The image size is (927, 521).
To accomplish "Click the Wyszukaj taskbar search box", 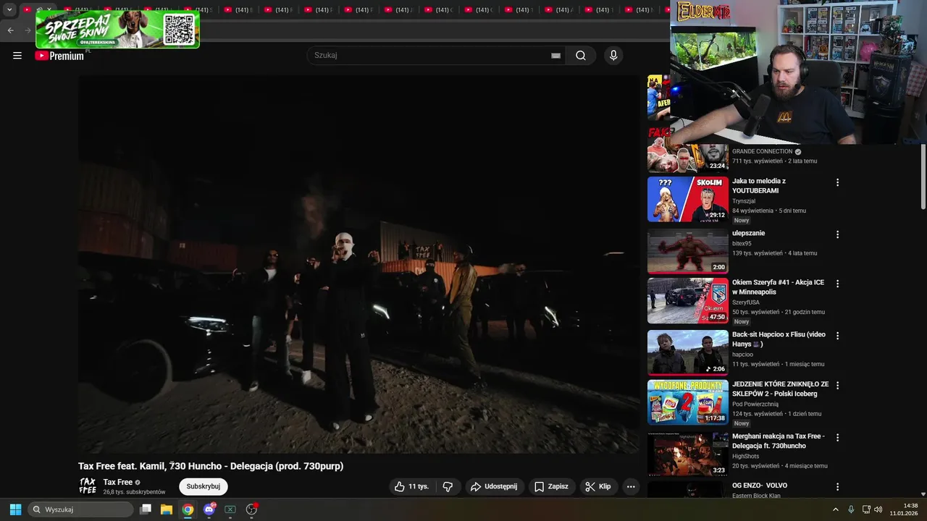I will (80, 509).
